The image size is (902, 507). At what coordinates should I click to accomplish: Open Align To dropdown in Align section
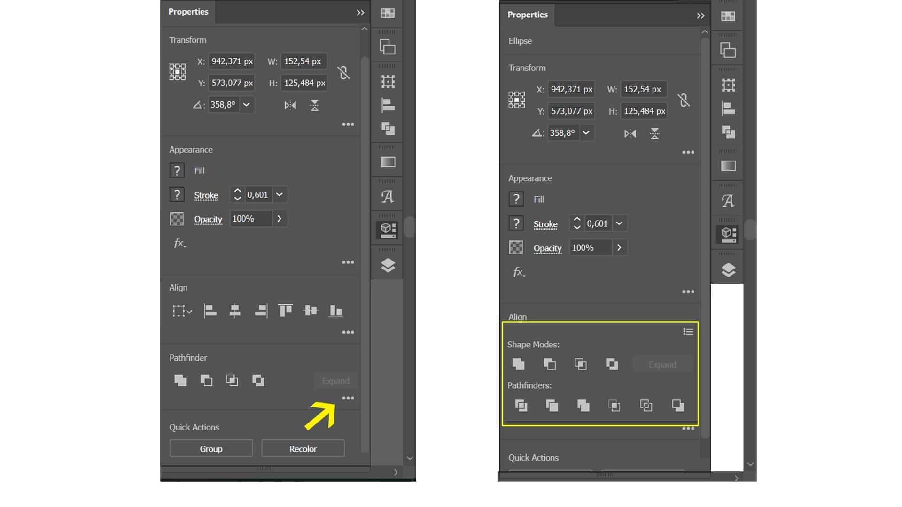(182, 311)
